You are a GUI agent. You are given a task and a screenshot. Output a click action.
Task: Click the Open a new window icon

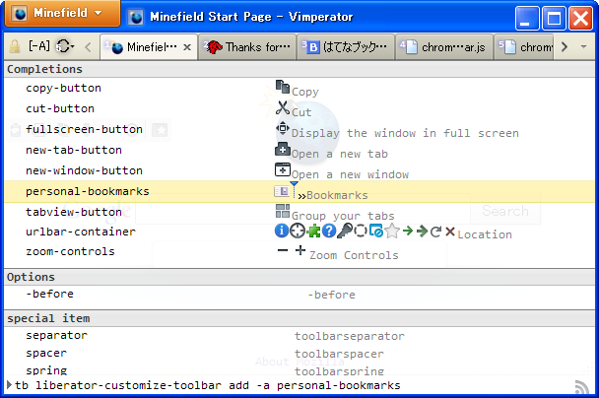pos(283,169)
